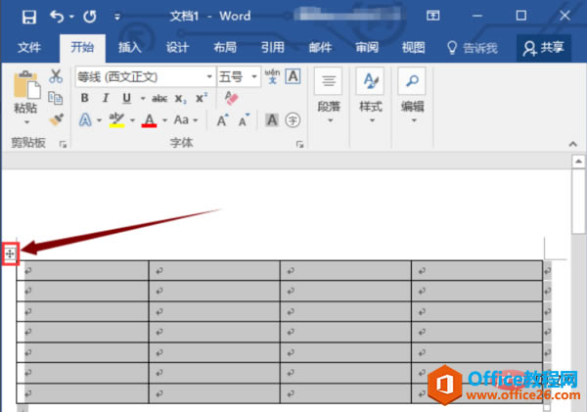Switch to the 引用 tab

[x=273, y=48]
